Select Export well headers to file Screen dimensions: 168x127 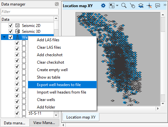click(x=62, y=85)
